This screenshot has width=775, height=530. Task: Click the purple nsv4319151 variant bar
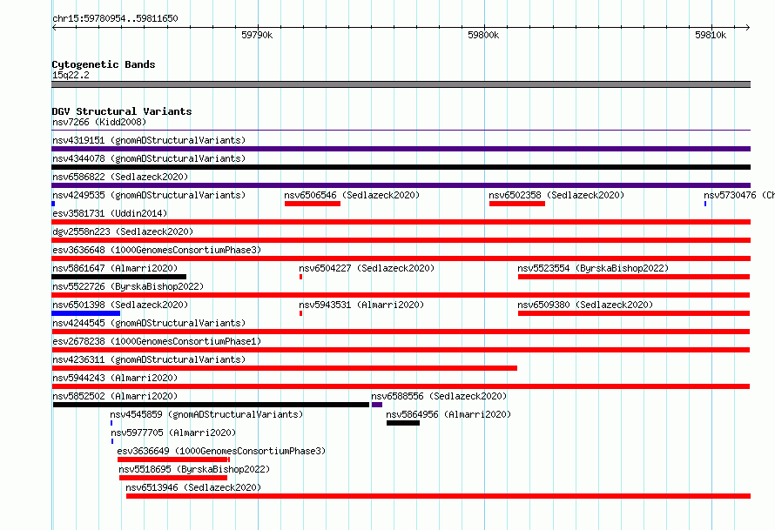tap(401, 149)
